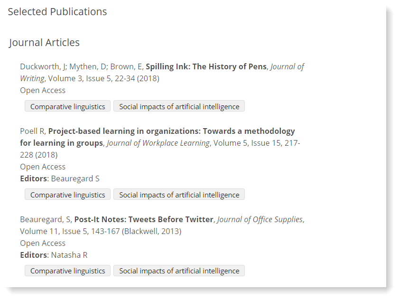This screenshot has width=399, height=300.
Task: Select "Comparative linguistics" tag under Spilling Ink article
Action: [x=67, y=106]
